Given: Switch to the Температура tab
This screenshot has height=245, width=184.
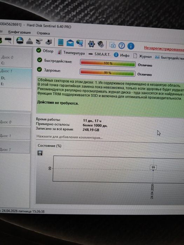Looking at the screenshot, I should [x=71, y=52].
